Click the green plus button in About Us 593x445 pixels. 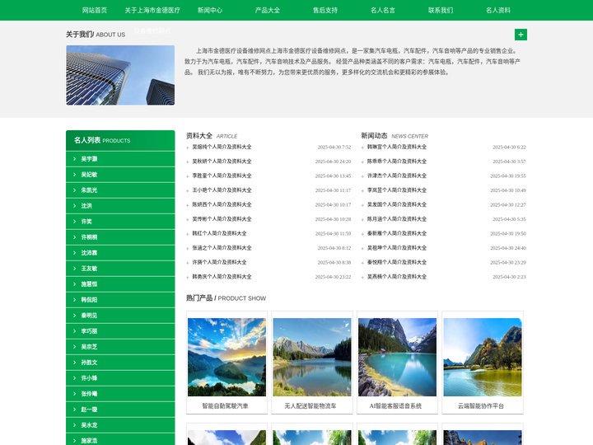coord(521,35)
